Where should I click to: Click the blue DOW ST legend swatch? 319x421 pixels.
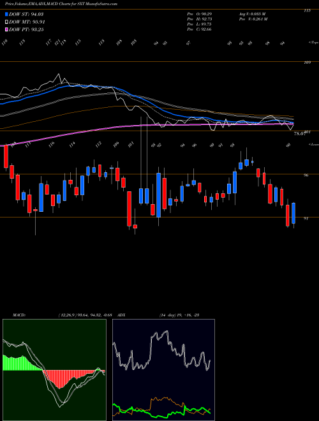pos(6,15)
